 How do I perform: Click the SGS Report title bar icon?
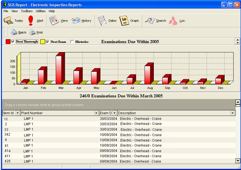[x=5, y=5]
